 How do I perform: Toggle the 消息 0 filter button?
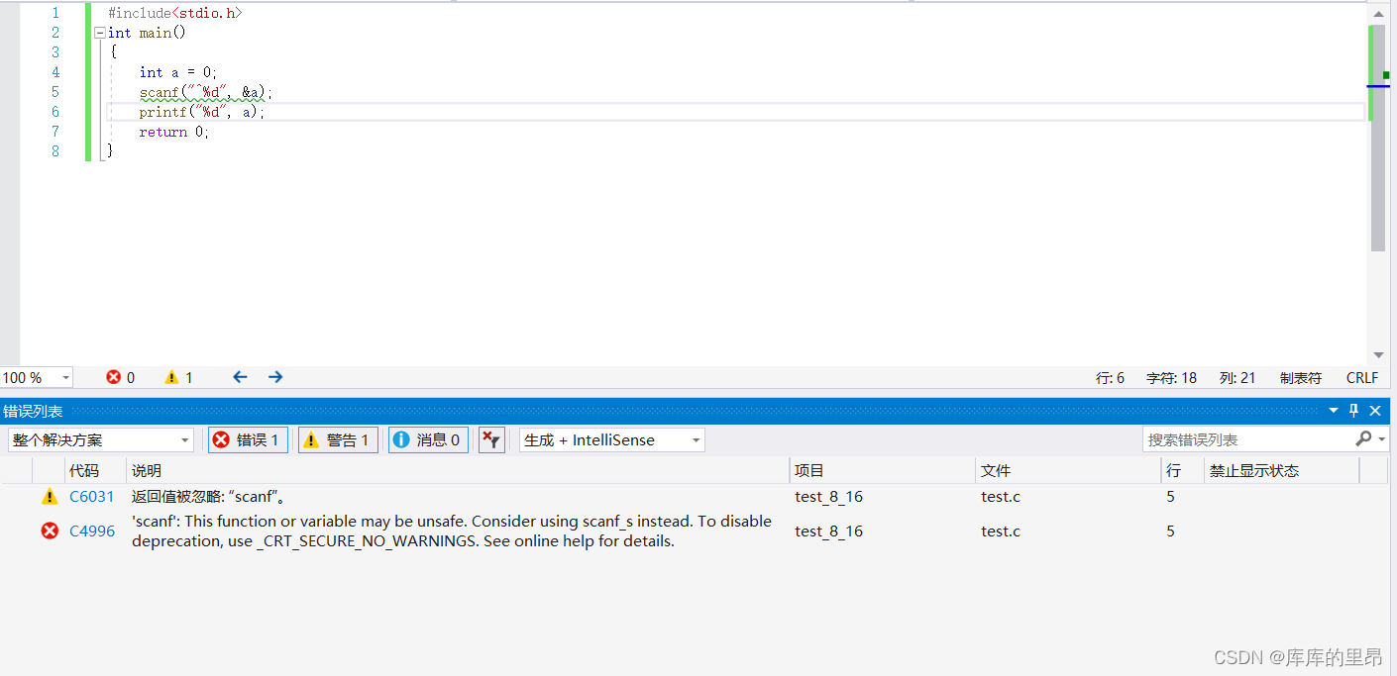click(428, 439)
